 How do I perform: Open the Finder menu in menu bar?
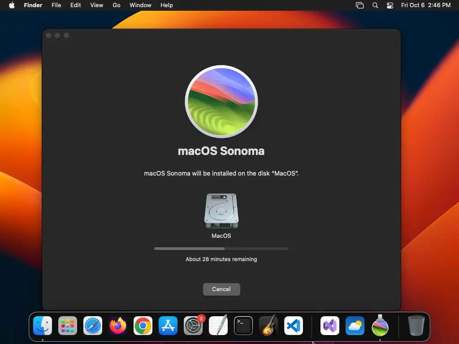coord(33,5)
